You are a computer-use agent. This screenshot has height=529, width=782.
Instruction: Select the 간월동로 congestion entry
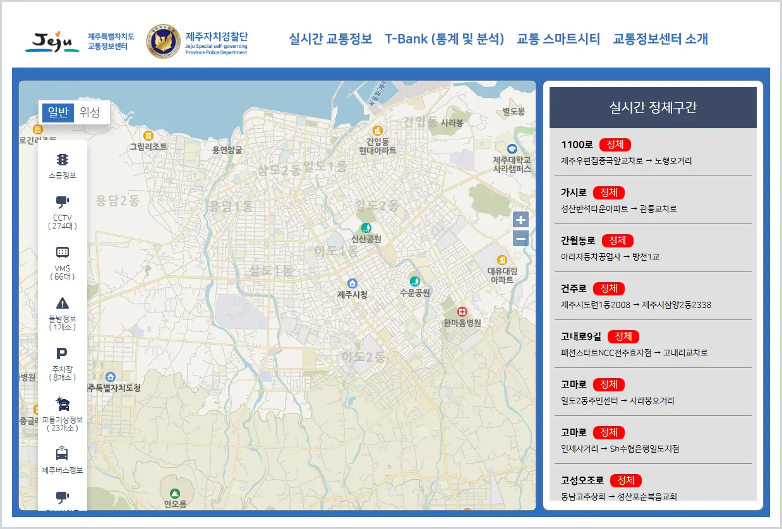point(653,248)
